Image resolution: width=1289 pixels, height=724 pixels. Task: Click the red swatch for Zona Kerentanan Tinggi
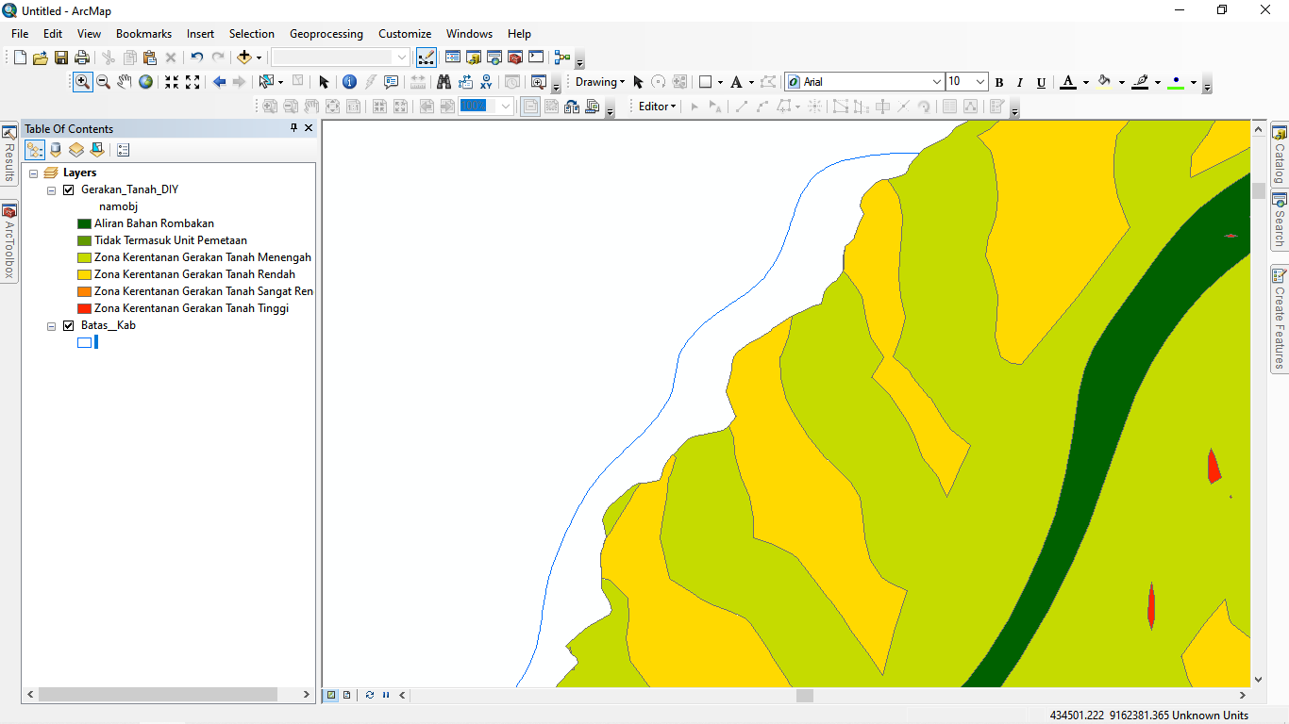pyautogui.click(x=84, y=308)
